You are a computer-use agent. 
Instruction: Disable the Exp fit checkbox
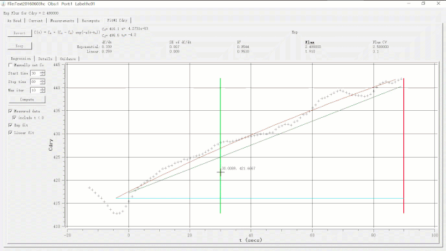(x=10, y=125)
